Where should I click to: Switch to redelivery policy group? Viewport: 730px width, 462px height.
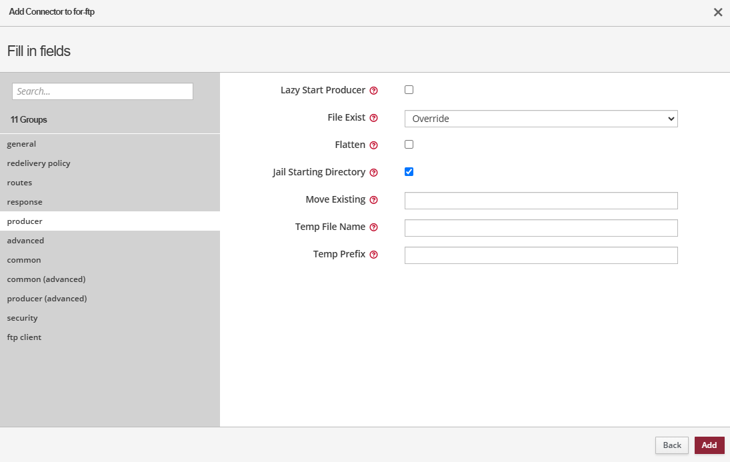click(x=39, y=163)
